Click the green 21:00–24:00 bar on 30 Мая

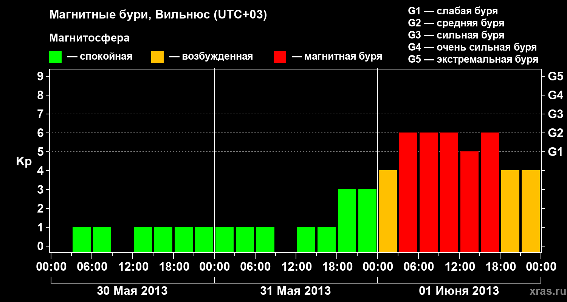point(204,240)
